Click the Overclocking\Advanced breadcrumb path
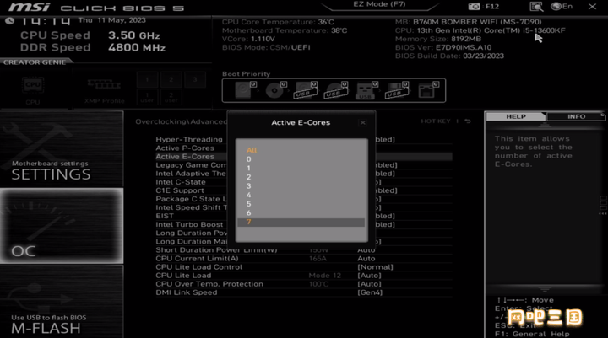This screenshot has width=608, height=338. tap(182, 121)
